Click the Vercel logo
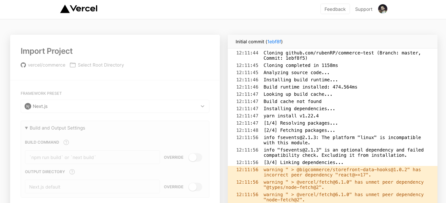 79,9
